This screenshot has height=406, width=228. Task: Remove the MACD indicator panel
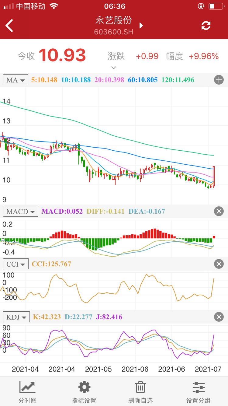coord(219,211)
